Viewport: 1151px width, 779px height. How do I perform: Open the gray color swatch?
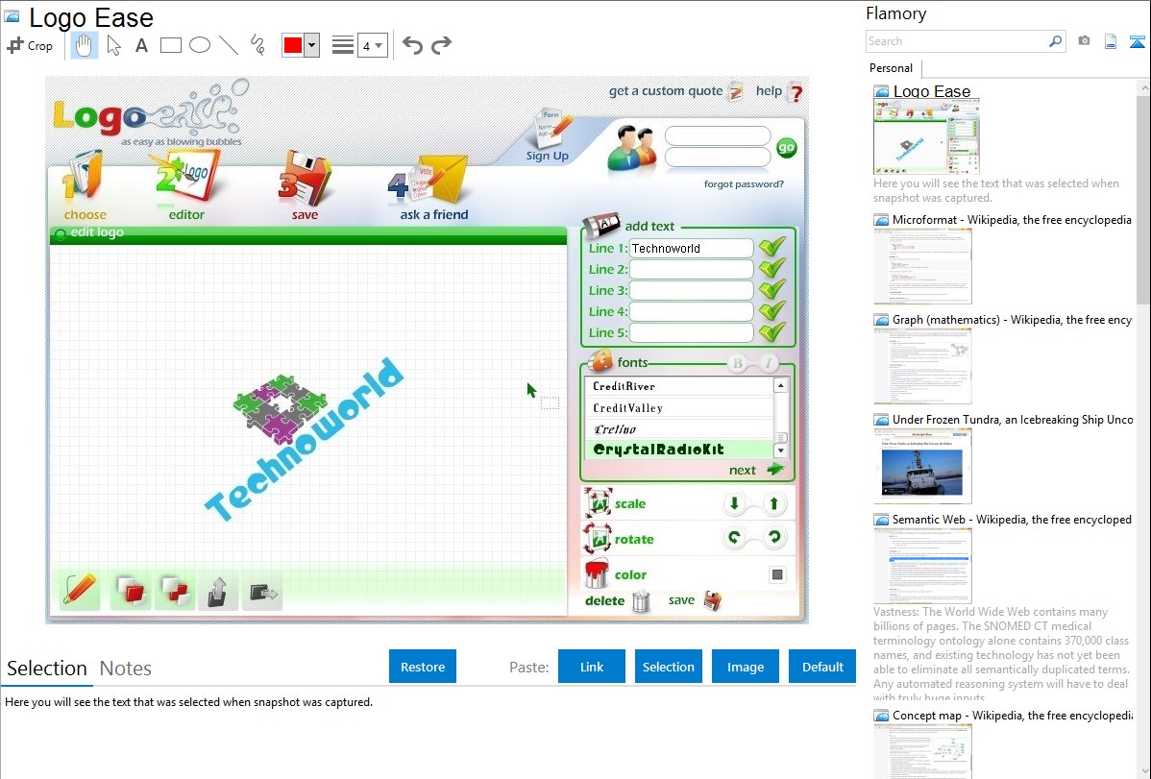pos(777,574)
